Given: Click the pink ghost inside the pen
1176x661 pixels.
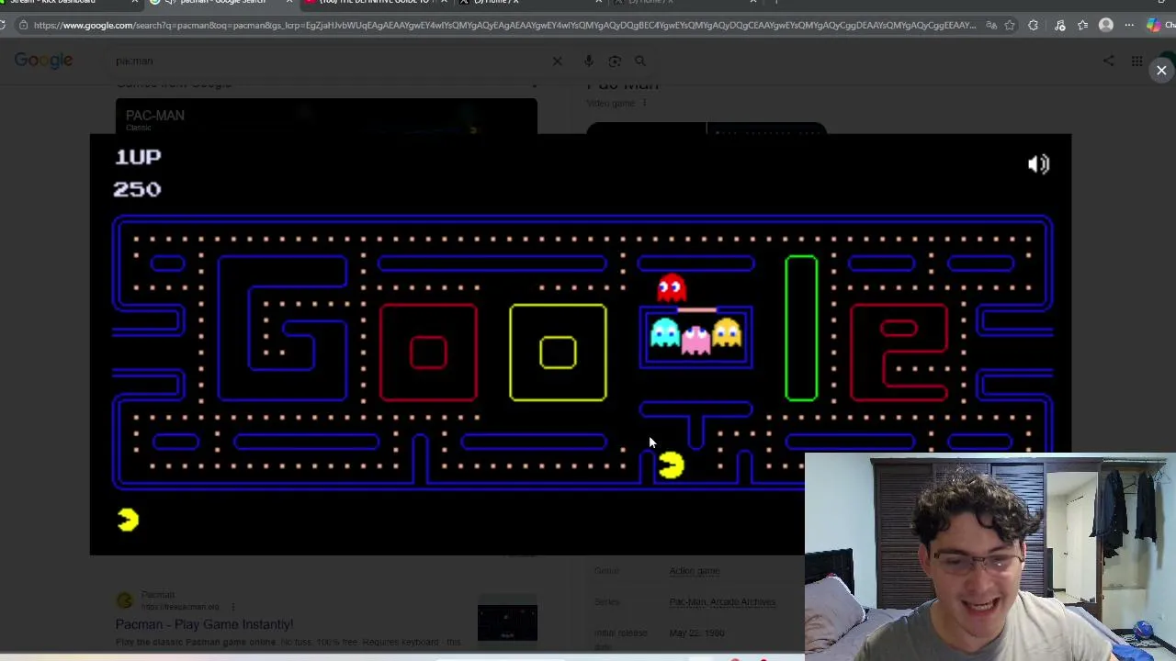Looking at the screenshot, I should (695, 339).
